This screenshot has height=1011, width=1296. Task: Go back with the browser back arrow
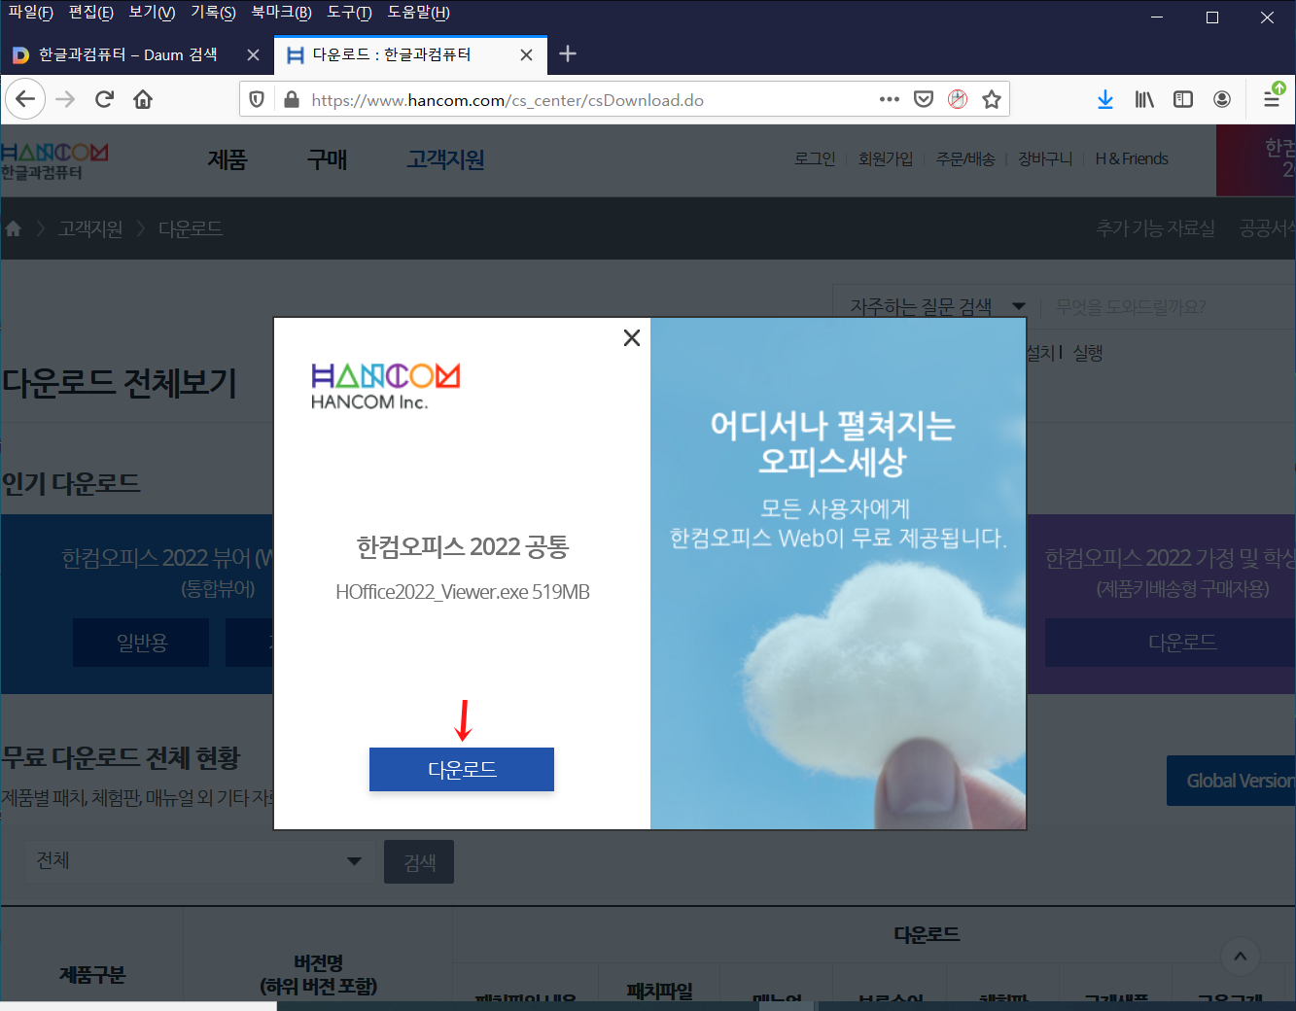tap(25, 99)
